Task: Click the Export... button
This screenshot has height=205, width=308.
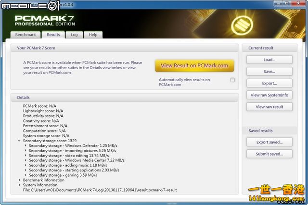Action: click(269, 83)
